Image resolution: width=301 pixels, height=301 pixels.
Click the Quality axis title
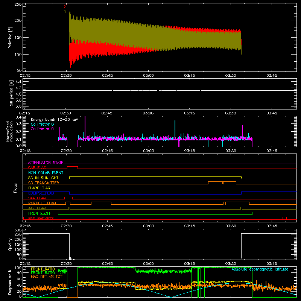pos(10,244)
